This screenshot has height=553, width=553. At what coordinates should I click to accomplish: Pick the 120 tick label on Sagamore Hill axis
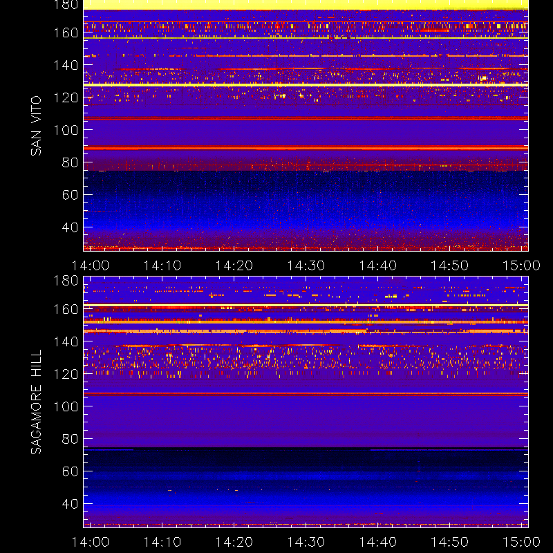(66, 374)
